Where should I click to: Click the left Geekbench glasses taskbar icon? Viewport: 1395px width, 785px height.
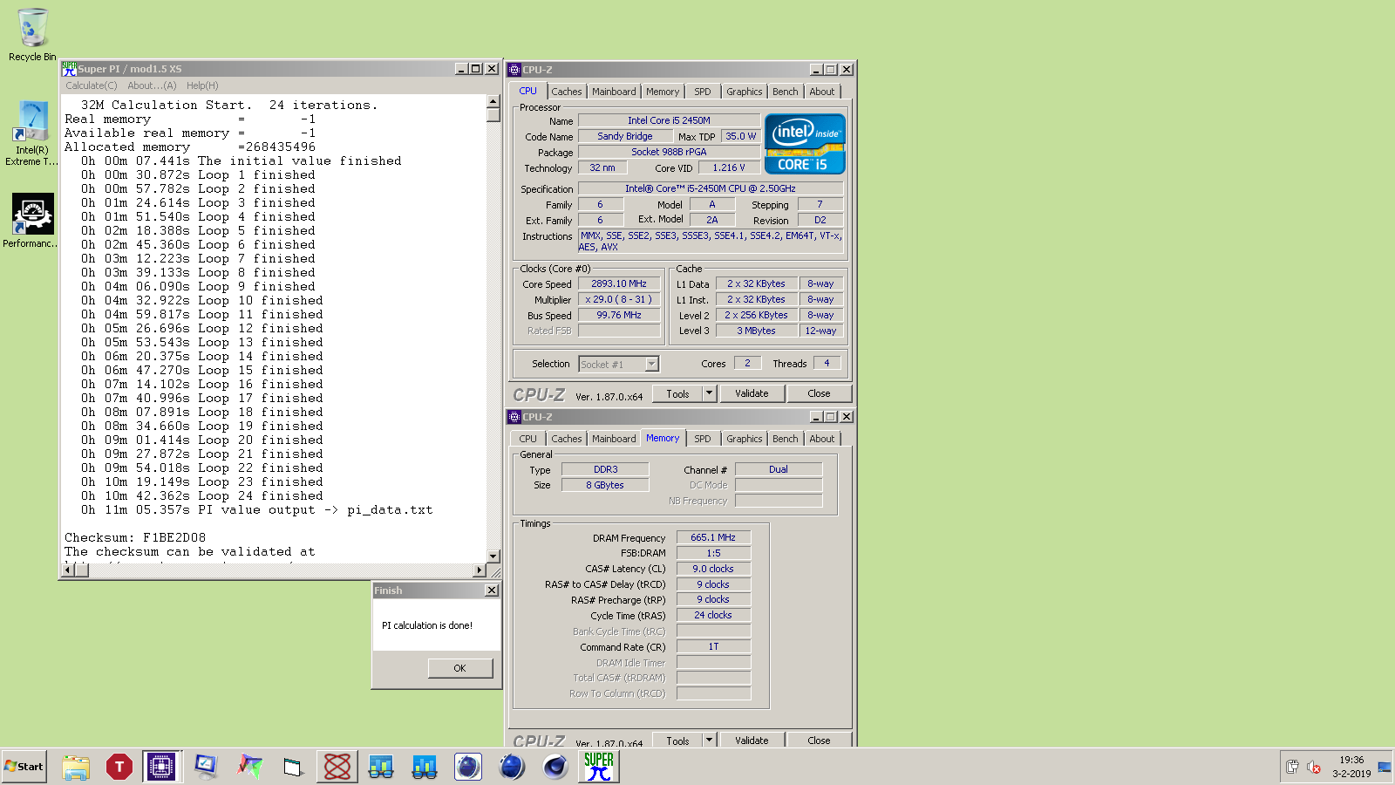pyautogui.click(x=381, y=767)
